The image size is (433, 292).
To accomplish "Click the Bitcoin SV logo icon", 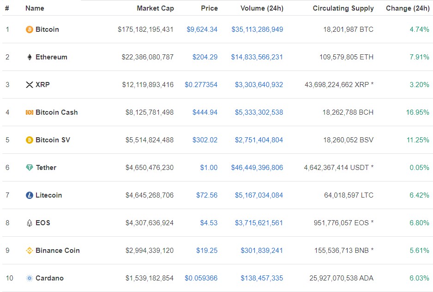I will pos(29,140).
